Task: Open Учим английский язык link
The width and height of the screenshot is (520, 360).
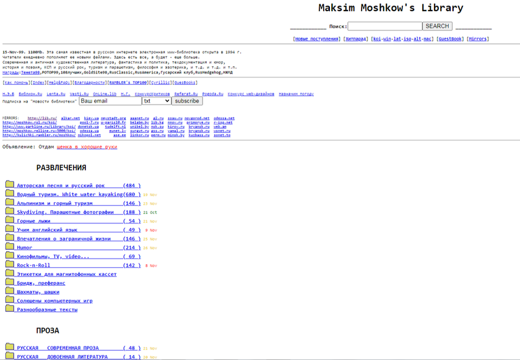Action: 79,230
